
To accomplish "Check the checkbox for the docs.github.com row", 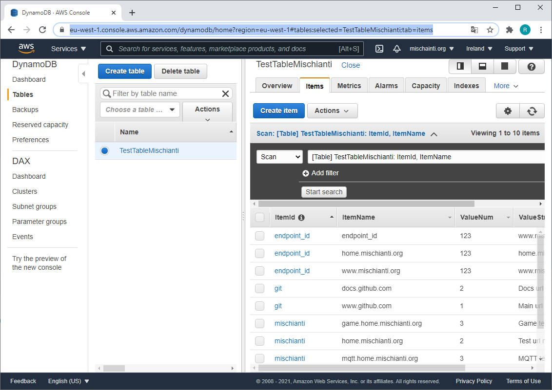I will pos(259,288).
